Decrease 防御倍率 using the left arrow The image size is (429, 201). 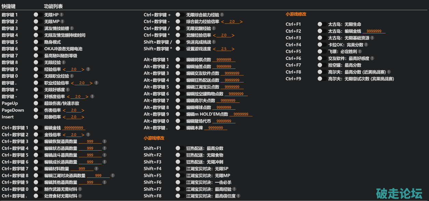tap(64, 117)
